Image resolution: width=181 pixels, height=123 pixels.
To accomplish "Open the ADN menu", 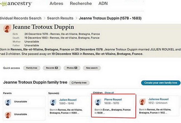I will click(103, 4).
